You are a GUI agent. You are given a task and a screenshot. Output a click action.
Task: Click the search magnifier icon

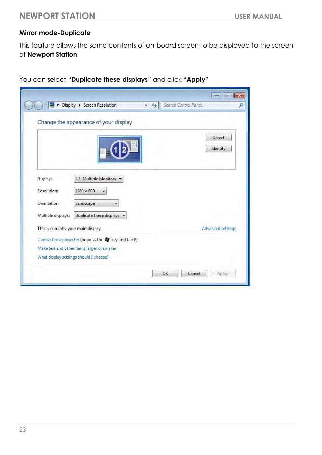pos(241,105)
